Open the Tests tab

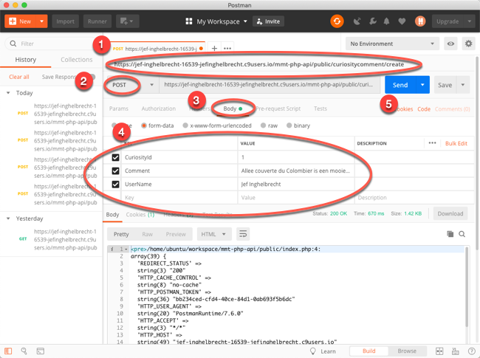click(320, 109)
